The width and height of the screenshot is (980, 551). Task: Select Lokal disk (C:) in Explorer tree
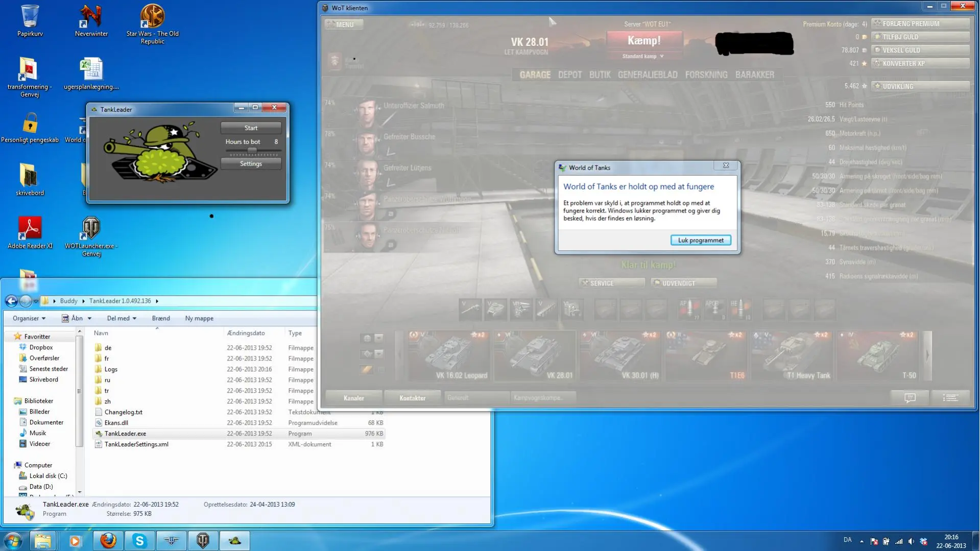[48, 476]
